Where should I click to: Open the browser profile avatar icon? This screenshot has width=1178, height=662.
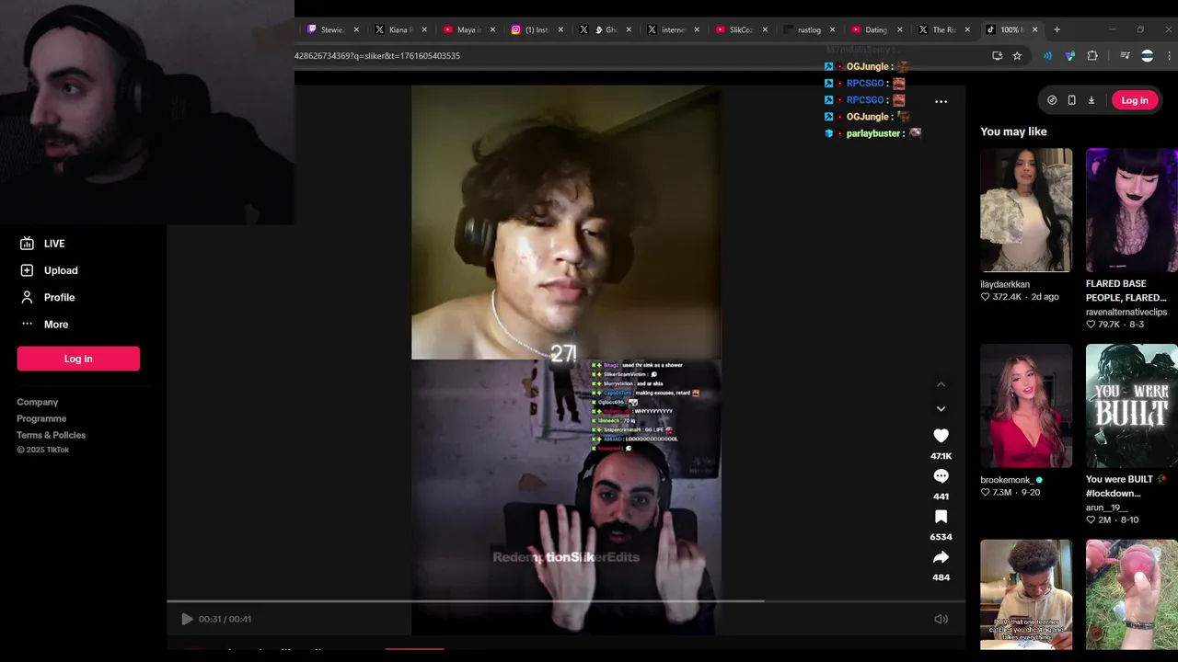pyautogui.click(x=1147, y=56)
